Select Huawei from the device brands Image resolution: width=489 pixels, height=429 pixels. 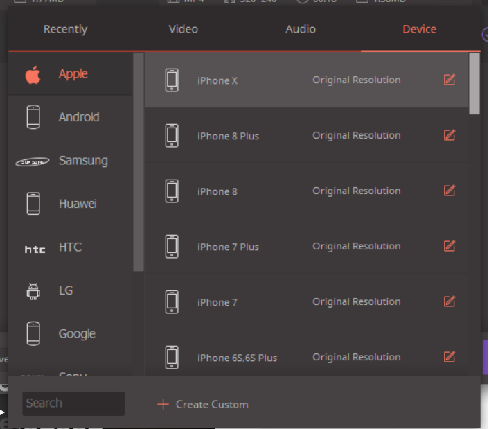[x=77, y=204]
